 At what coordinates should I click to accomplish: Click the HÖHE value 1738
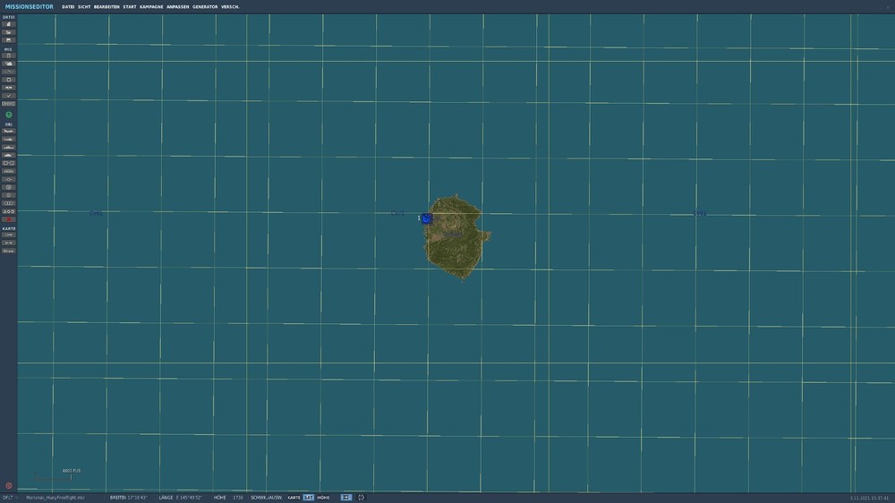point(238,498)
